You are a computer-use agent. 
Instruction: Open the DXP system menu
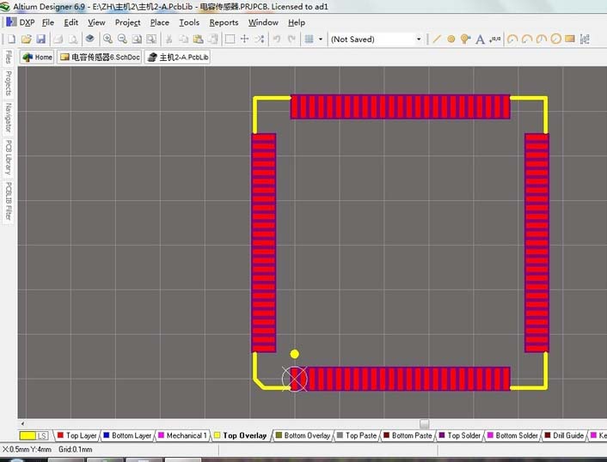27,22
